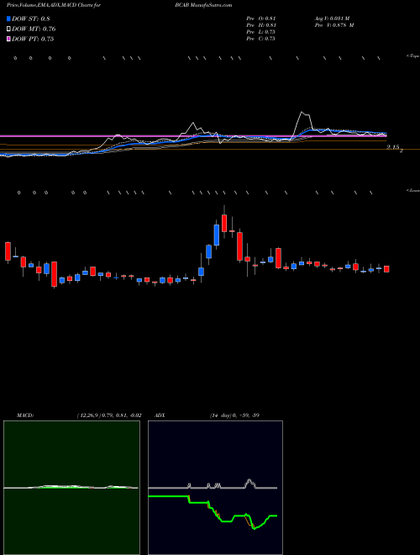Click the 'Pre L: 0.73' low value
The image size is (420, 555).
coord(261,32)
